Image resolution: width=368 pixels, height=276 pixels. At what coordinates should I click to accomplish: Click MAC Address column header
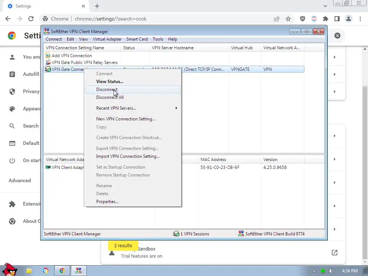click(x=230, y=160)
